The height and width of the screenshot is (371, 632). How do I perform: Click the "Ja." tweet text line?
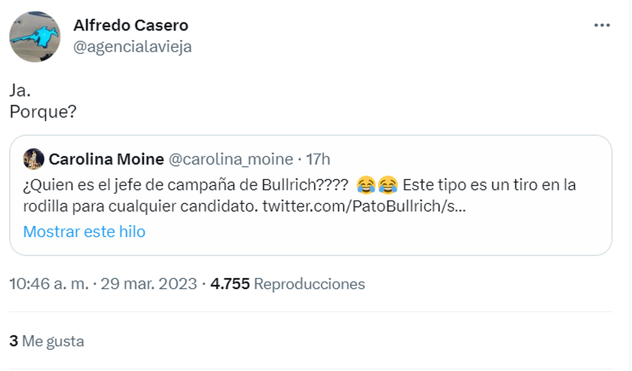[20, 91]
